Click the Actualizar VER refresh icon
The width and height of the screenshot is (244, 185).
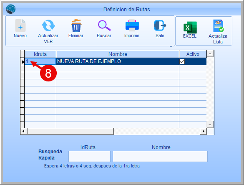[x=48, y=25]
